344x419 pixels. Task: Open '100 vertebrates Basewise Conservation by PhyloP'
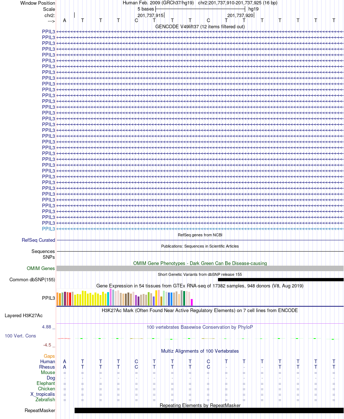(x=200, y=327)
